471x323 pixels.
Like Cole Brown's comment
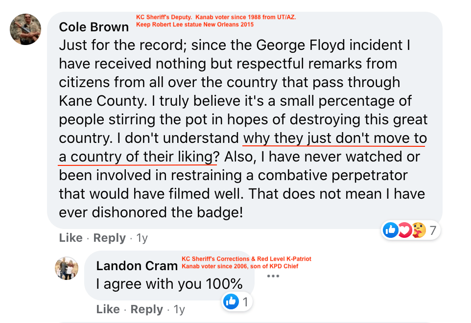click(71, 238)
